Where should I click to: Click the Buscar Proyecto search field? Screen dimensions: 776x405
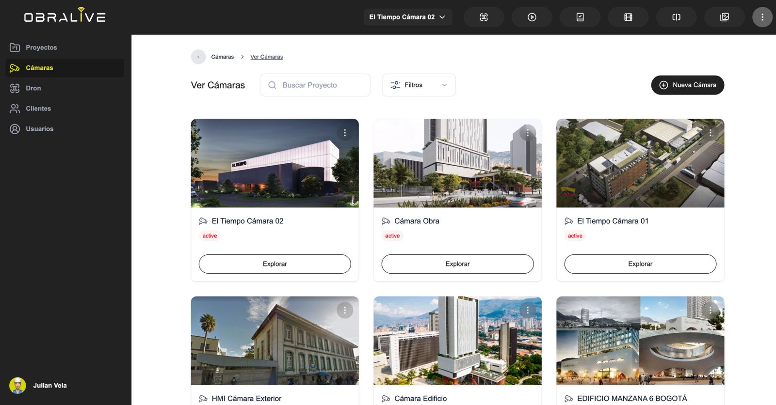[315, 85]
